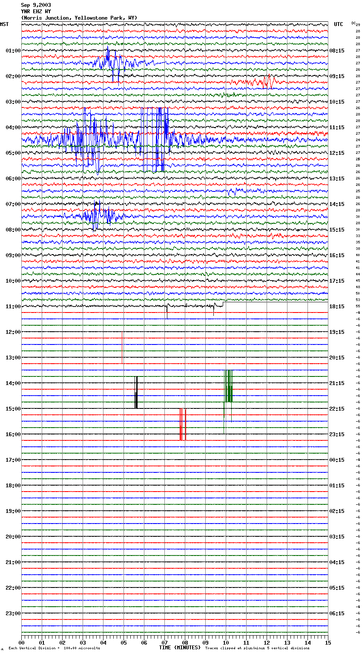Click the "09:15" UTC time label
362x654 pixels.
tap(337, 76)
